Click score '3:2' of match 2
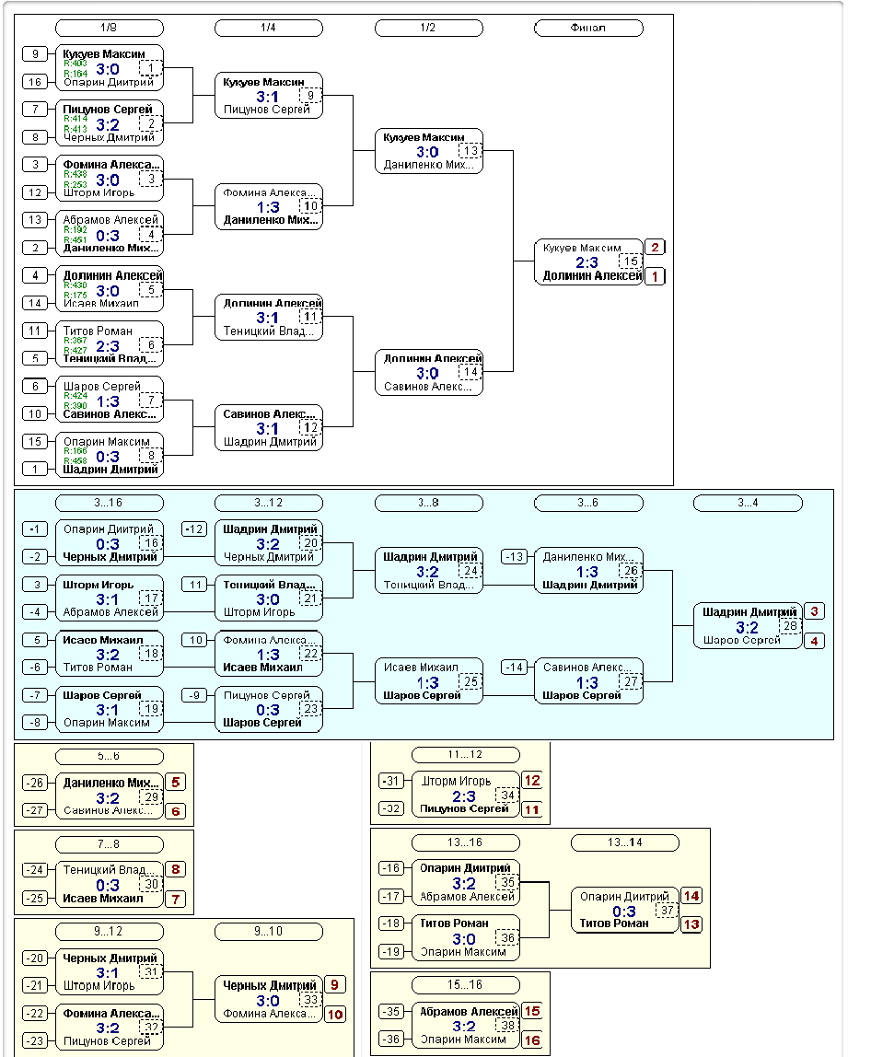The image size is (871, 1057). click(108, 125)
